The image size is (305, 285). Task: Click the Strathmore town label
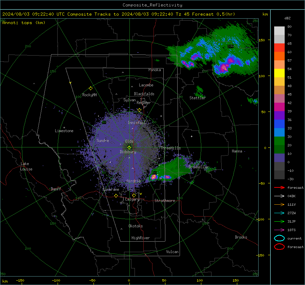(x=165, y=201)
